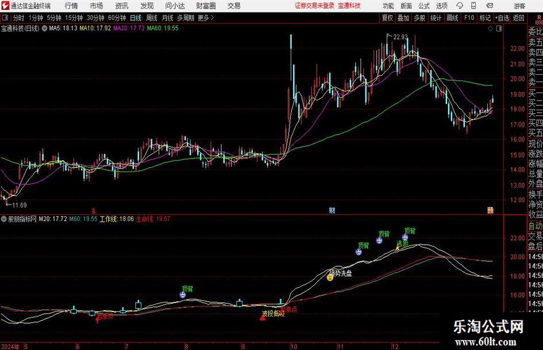Viewport: 543px width, 350px height.
Task: Click the 工作线: 18.06 value
Action: click(x=117, y=219)
